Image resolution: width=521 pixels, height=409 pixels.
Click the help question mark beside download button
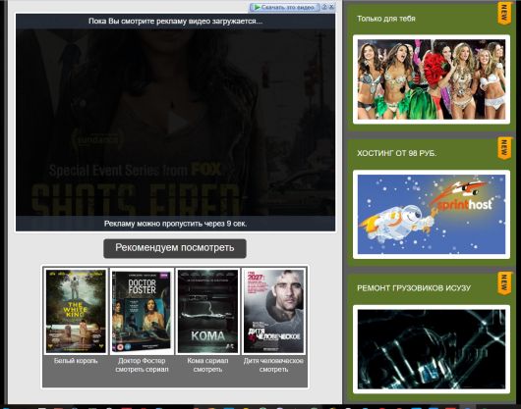(x=324, y=7)
